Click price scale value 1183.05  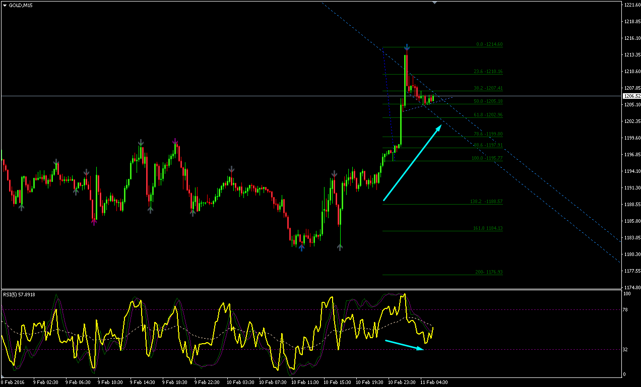(631, 238)
